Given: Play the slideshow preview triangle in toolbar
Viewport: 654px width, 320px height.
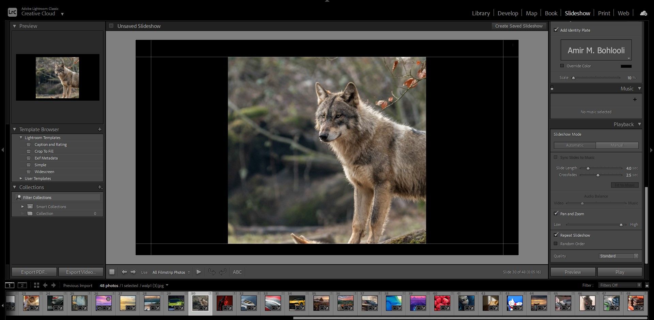Looking at the screenshot, I should click(199, 272).
